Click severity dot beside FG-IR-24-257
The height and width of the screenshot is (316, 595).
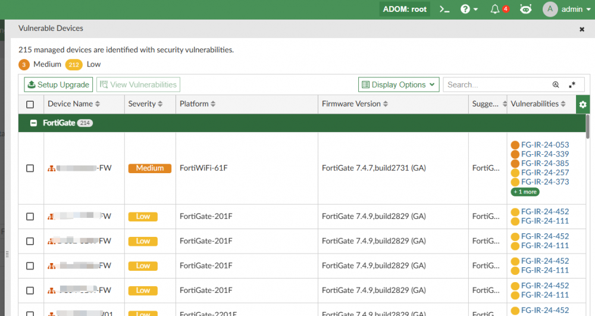coord(515,173)
